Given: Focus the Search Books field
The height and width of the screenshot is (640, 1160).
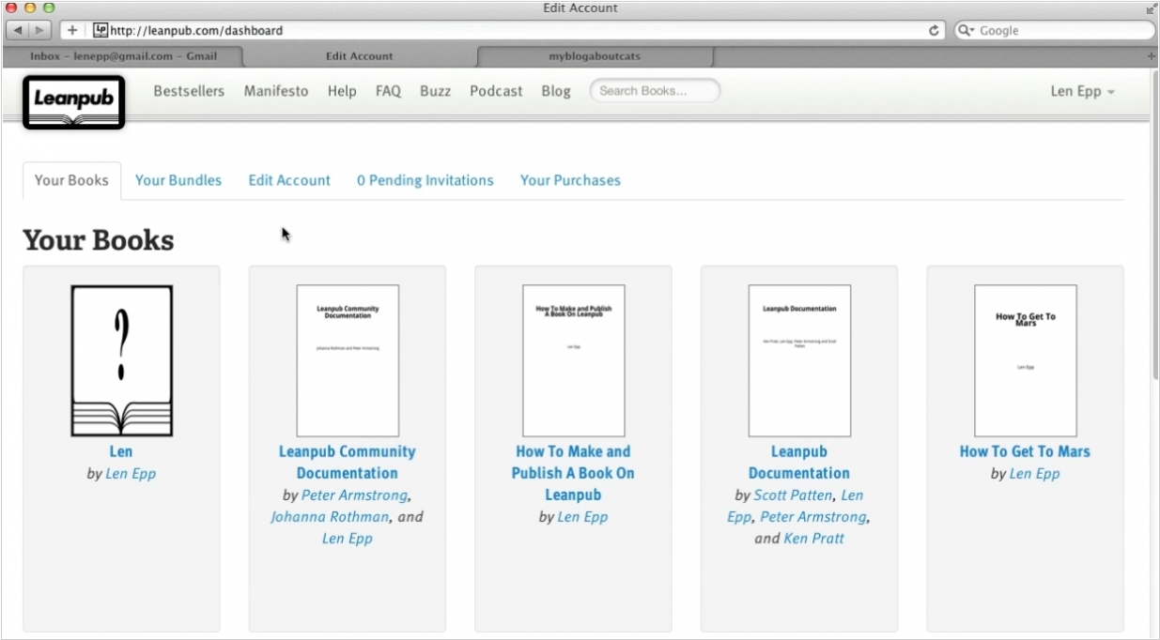Looking at the screenshot, I should click(x=655, y=91).
